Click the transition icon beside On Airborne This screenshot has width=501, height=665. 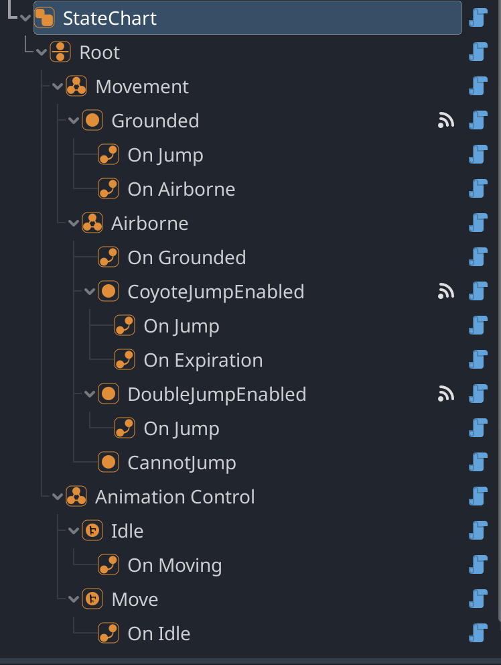coord(109,189)
